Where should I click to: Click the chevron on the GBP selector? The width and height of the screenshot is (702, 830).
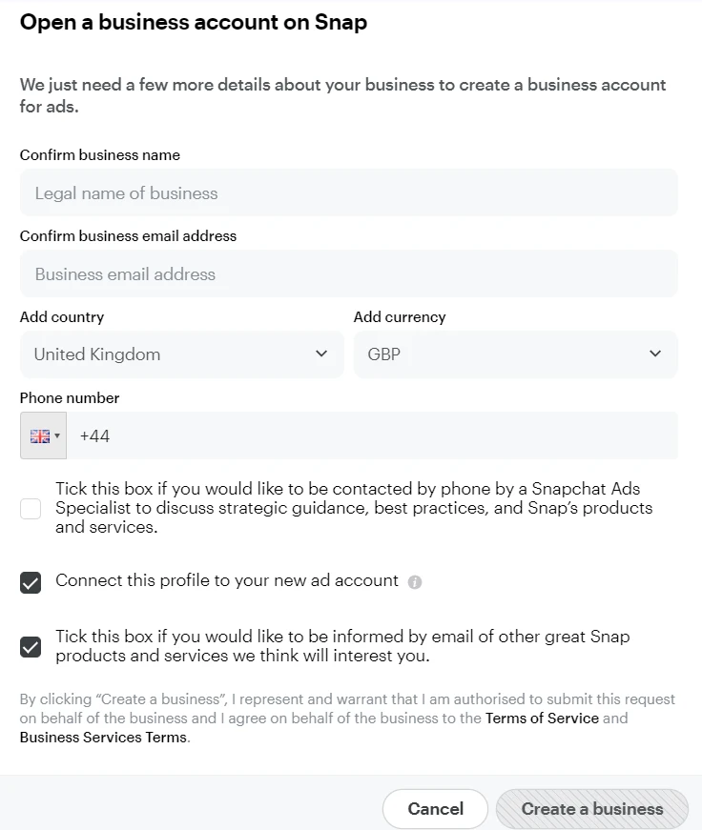pyautogui.click(x=655, y=354)
